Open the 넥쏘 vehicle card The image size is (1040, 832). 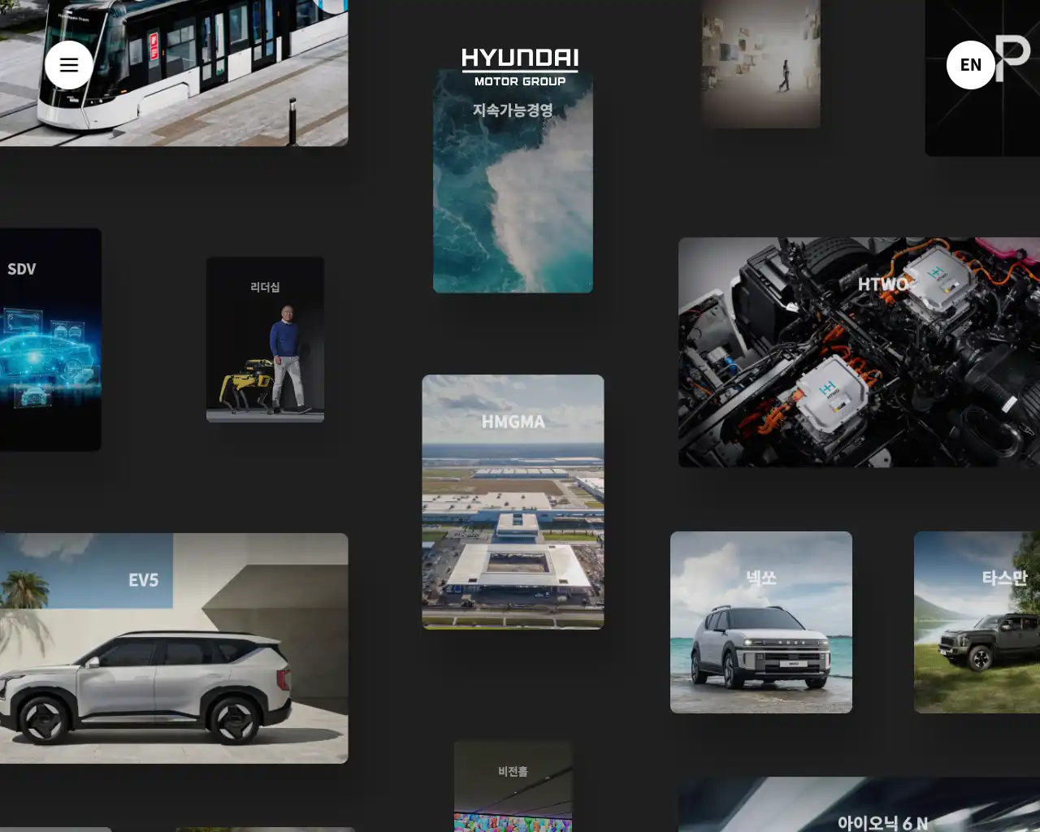[760, 622]
